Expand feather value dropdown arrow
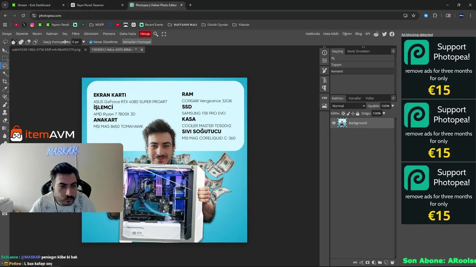 pyautogui.click(x=83, y=42)
